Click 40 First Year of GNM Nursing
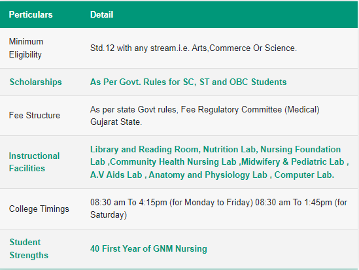The height and width of the screenshot is (270, 359). tap(148, 248)
